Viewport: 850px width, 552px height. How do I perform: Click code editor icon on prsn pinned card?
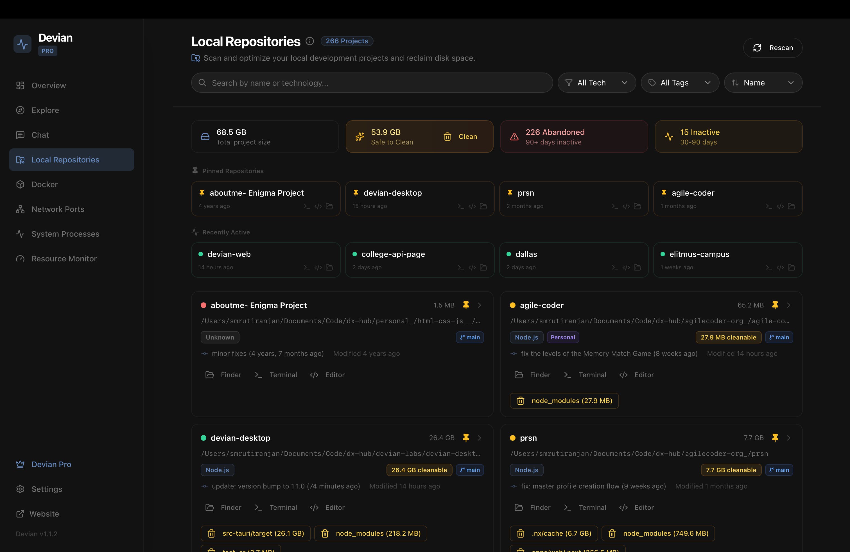click(626, 206)
